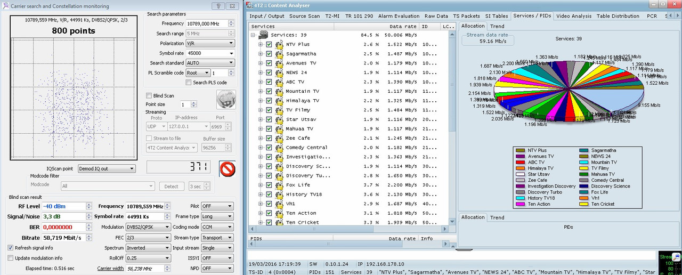Click the Zee Cafe service icon

279,138
